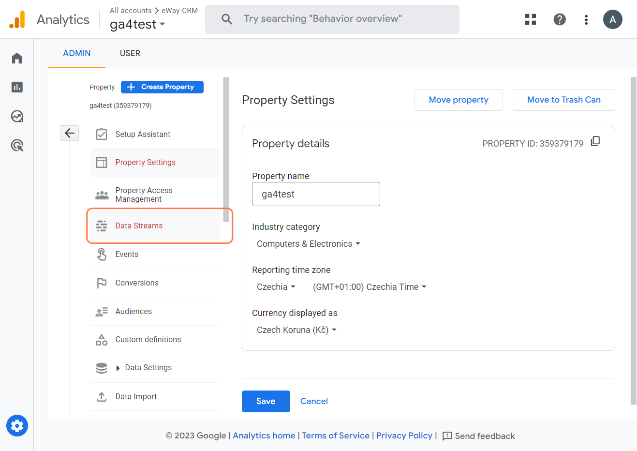The image size is (637, 451).
Task: Click the Google Analytics logo
Action: coord(17,19)
